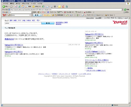Click the Print printer icon
This screenshot has width=131, height=107.
[x=51, y=7]
